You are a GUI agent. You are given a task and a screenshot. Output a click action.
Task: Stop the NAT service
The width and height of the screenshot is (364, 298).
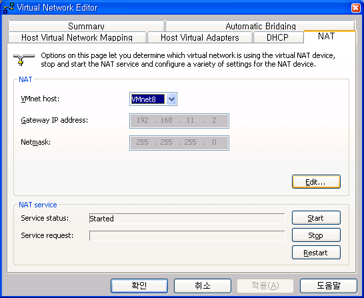(316, 235)
